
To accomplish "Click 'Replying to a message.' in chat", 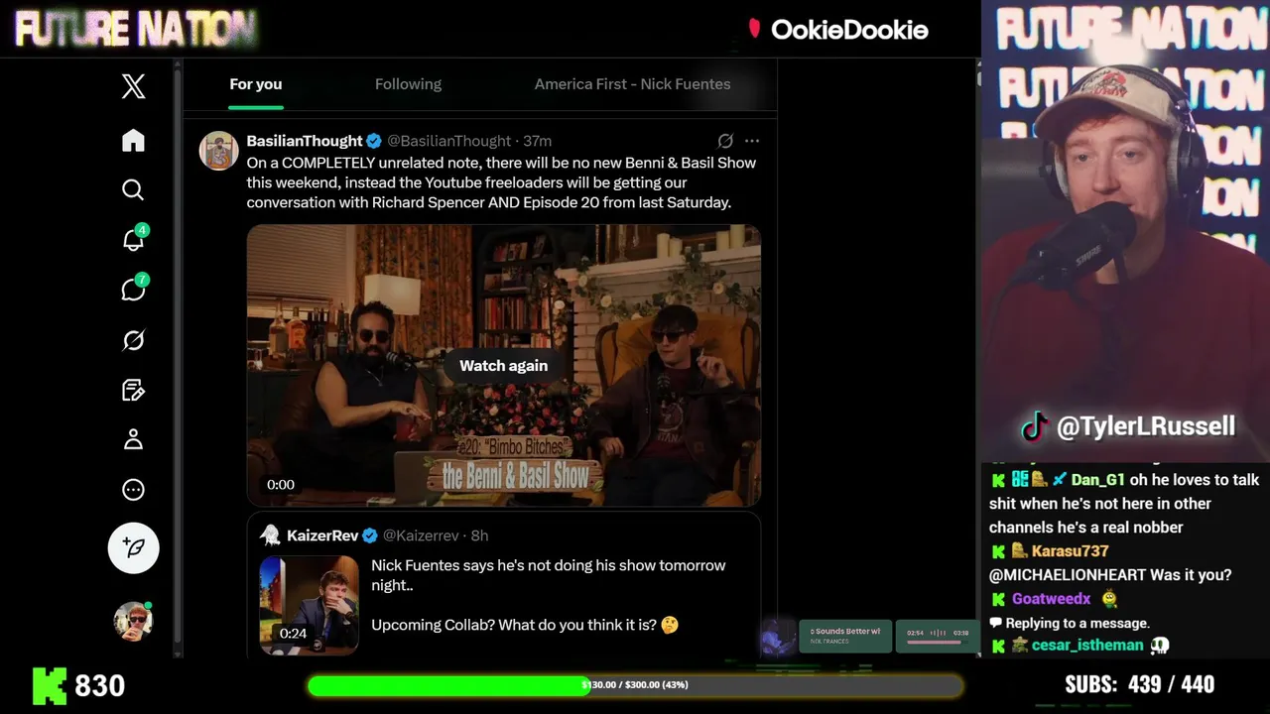I will click(1078, 623).
